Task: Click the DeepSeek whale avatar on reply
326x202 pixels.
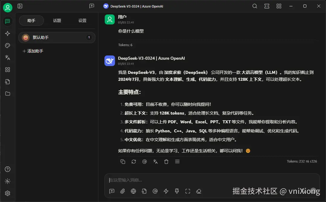Action: tap(110, 61)
